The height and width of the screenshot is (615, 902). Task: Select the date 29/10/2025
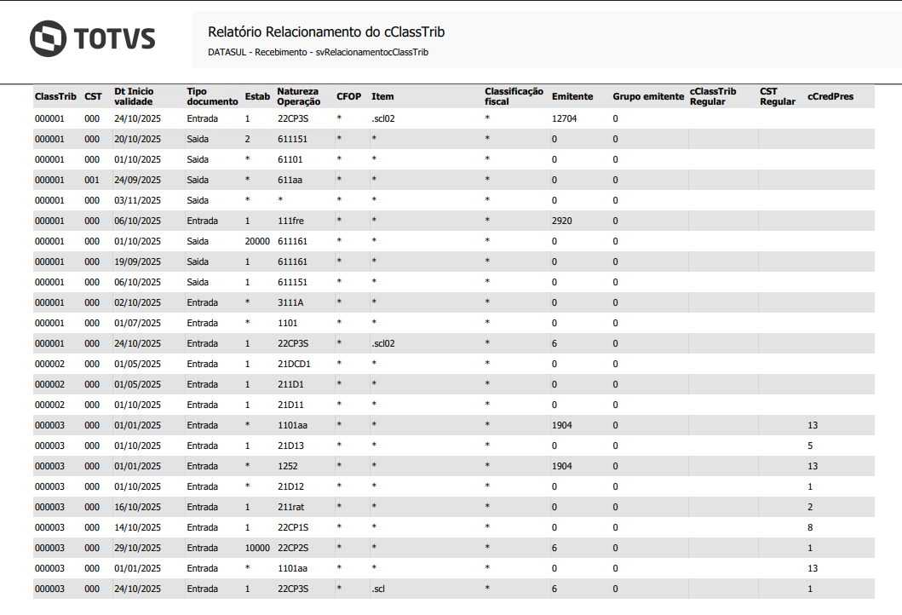[137, 549]
